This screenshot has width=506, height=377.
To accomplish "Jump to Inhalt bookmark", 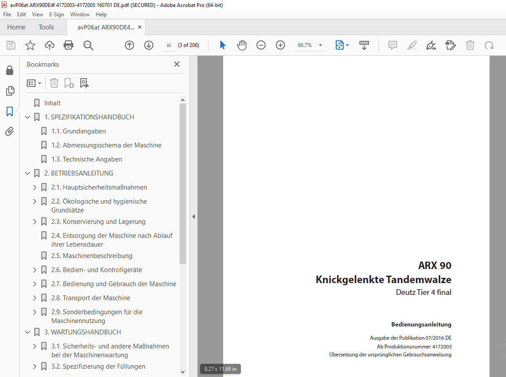I will [52, 103].
